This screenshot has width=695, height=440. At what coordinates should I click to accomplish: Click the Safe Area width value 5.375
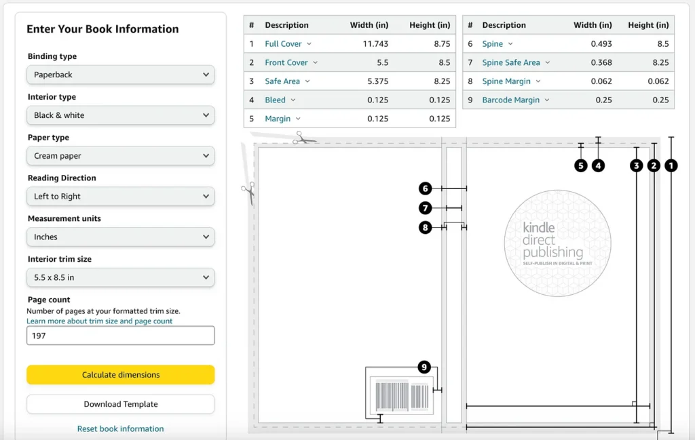pos(377,81)
